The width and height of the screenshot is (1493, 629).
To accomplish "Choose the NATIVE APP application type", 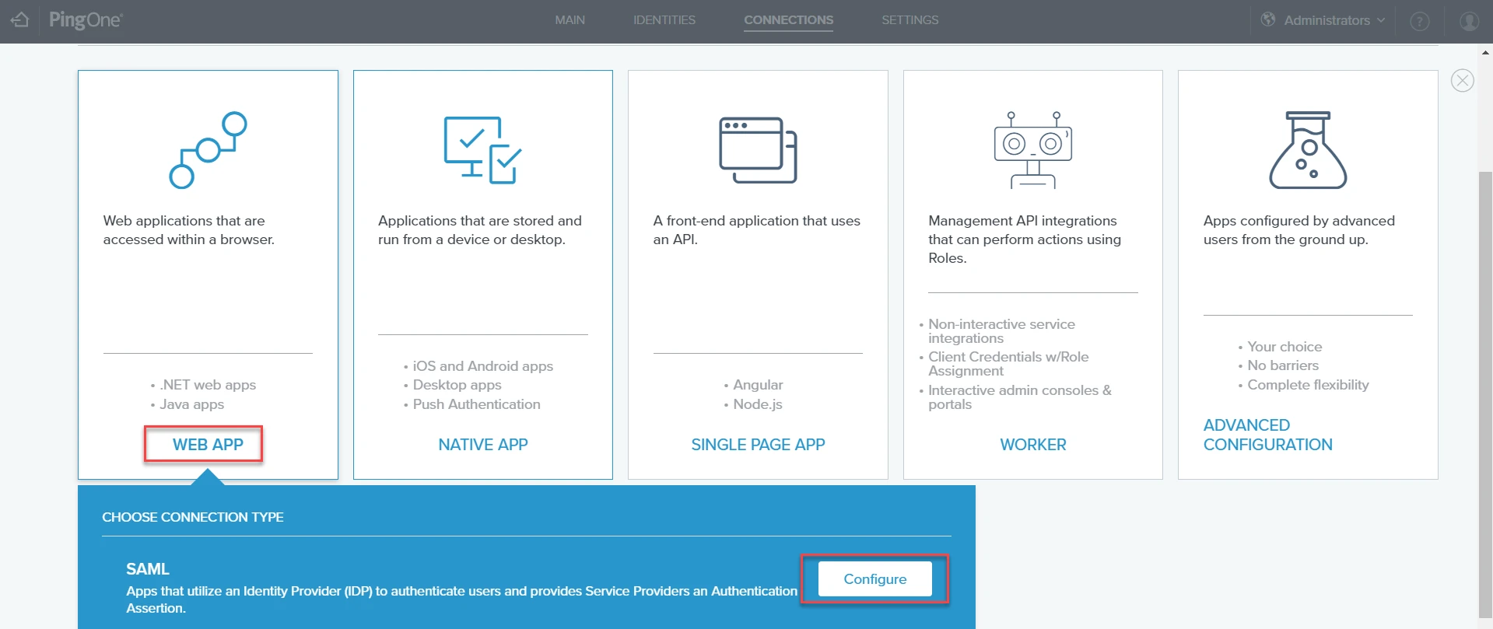I will (x=482, y=445).
